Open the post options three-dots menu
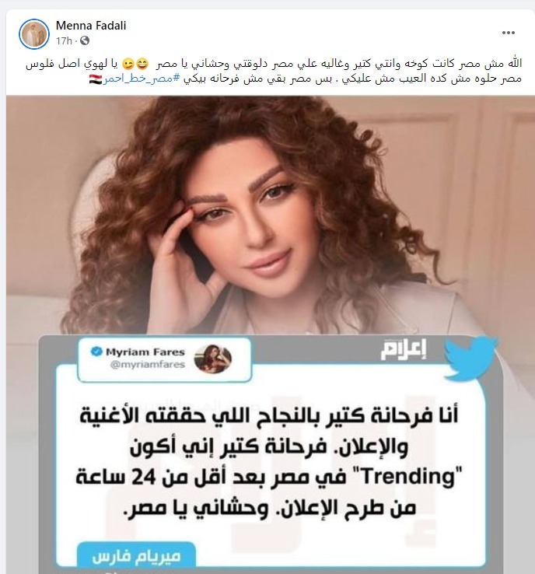This screenshot has width=535, height=574. tap(509, 33)
